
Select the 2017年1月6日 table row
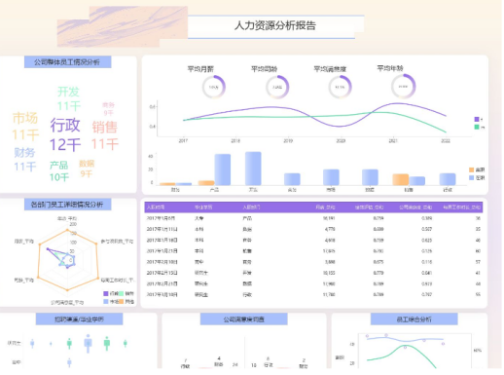313,218
